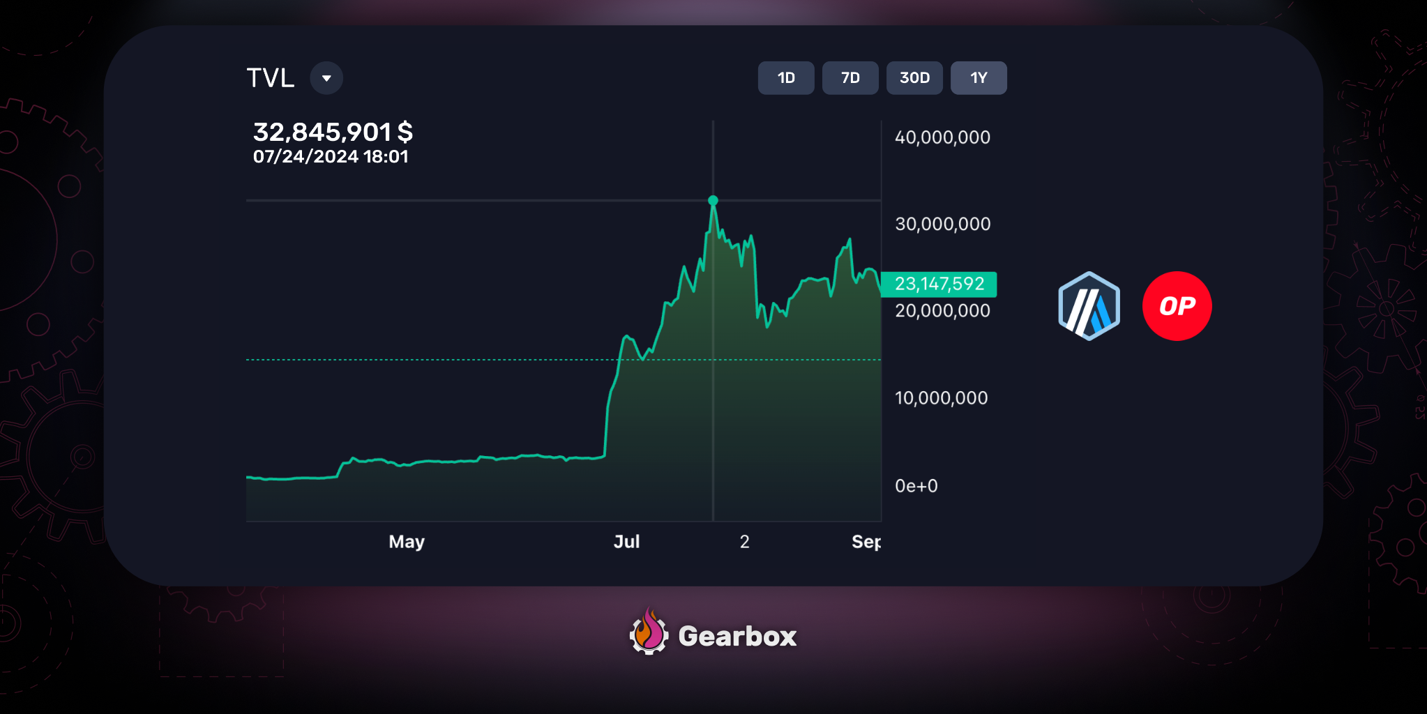Screen dimensions: 1427x714
Task: Click the peak data point on the chart
Action: [x=713, y=201]
